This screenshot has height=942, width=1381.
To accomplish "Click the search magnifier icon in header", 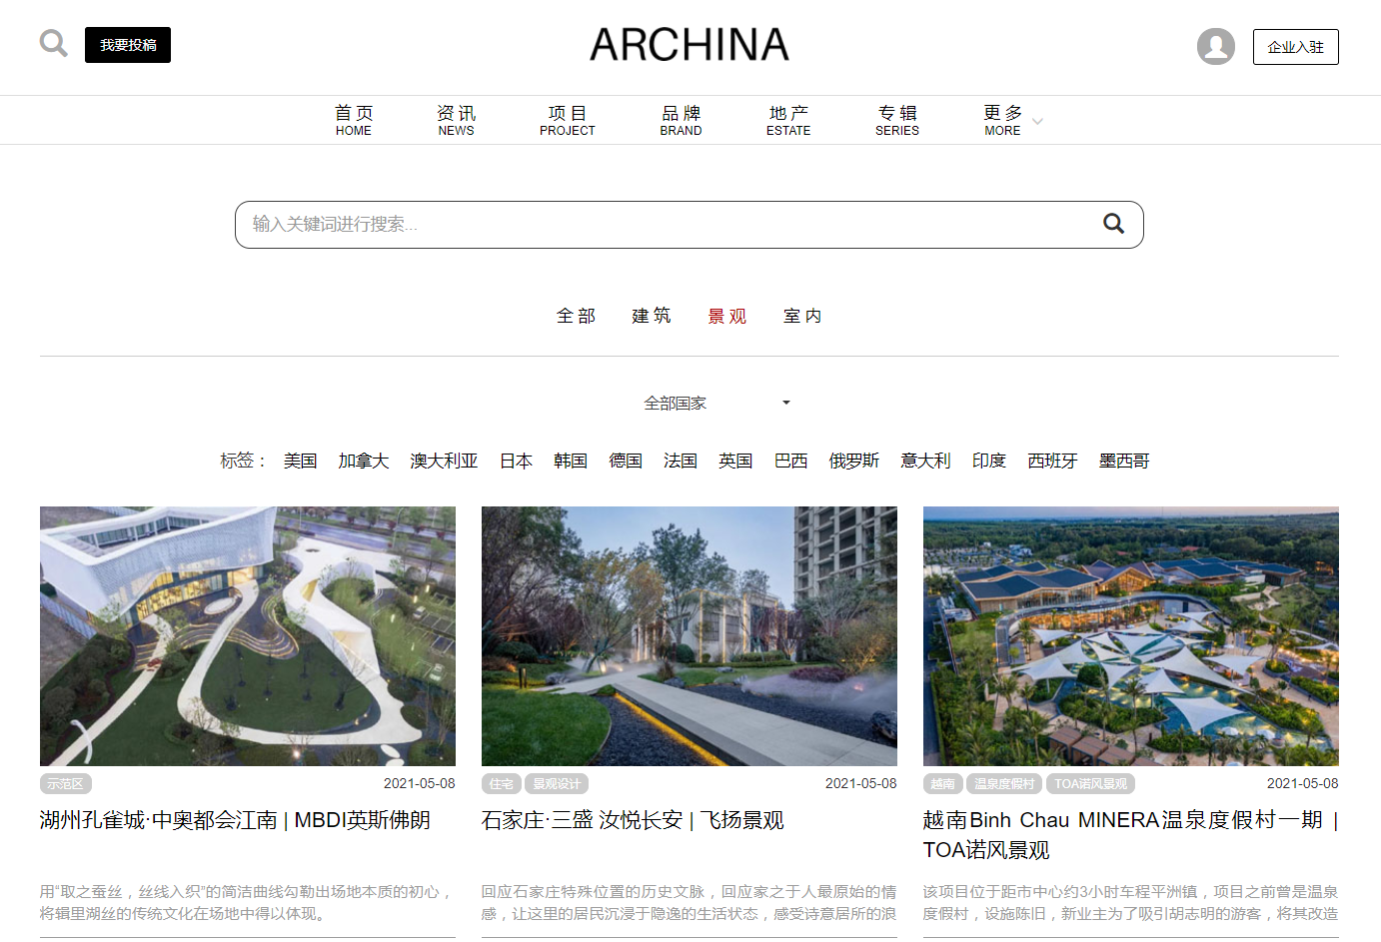I will coord(54,44).
